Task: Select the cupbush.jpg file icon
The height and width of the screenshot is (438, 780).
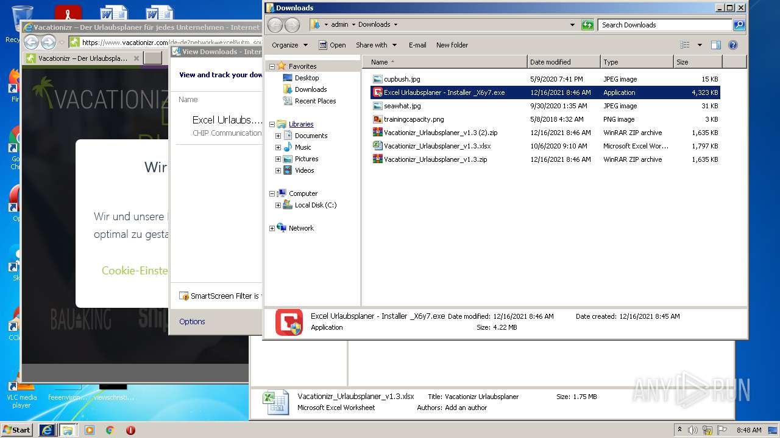Action: pos(377,79)
